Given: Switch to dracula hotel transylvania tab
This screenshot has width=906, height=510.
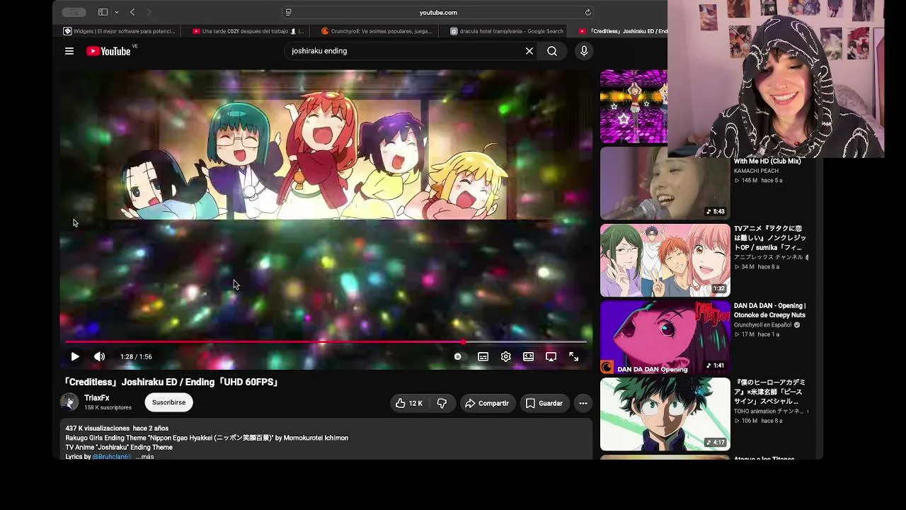Looking at the screenshot, I should coord(506,31).
